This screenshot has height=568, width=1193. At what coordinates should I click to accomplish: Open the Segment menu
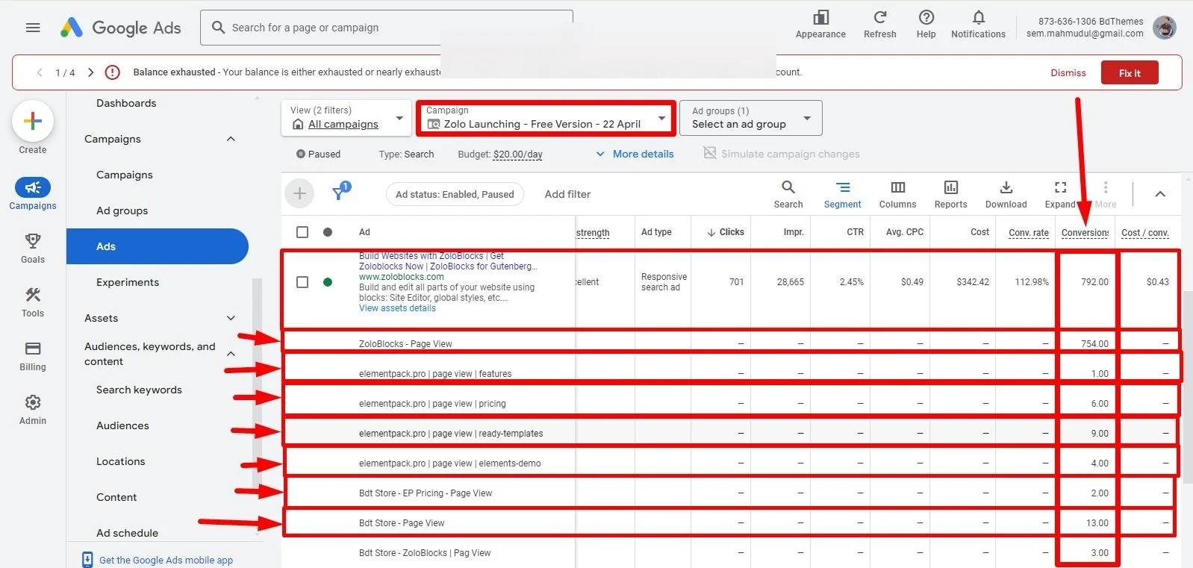pyautogui.click(x=843, y=194)
